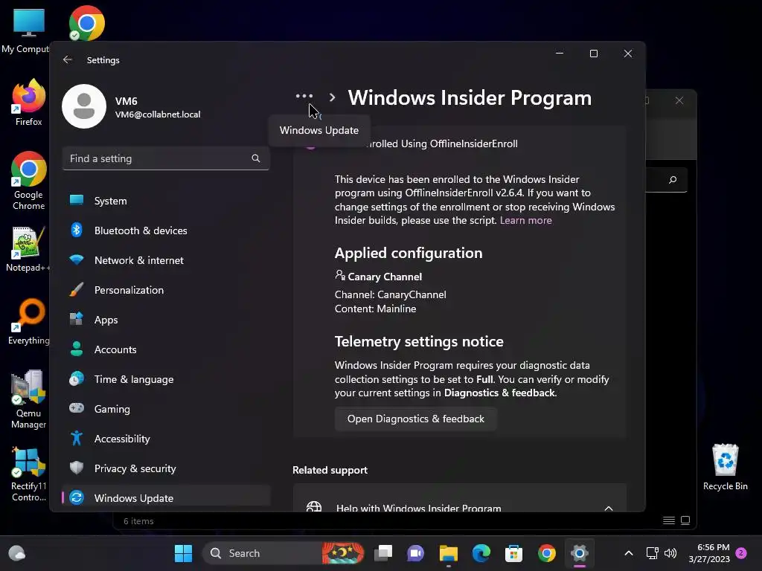Open Google Chrome desktop shortcut
Viewport: 762px width, 571px height.
click(28, 181)
